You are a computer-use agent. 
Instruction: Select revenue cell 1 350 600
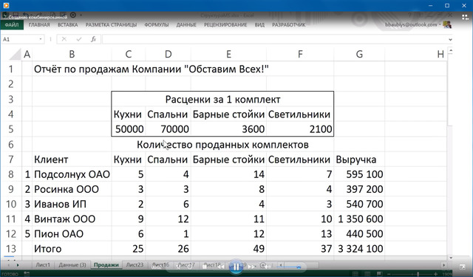click(359, 219)
